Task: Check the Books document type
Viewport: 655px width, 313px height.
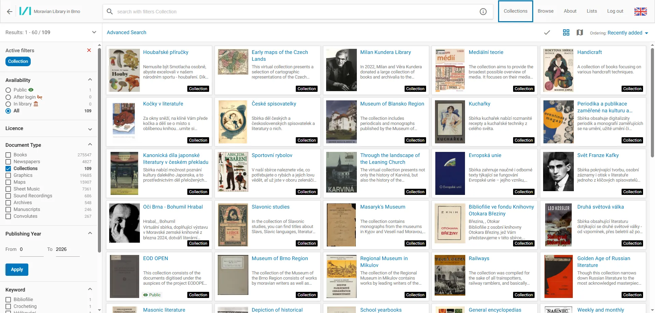Action: (8, 155)
